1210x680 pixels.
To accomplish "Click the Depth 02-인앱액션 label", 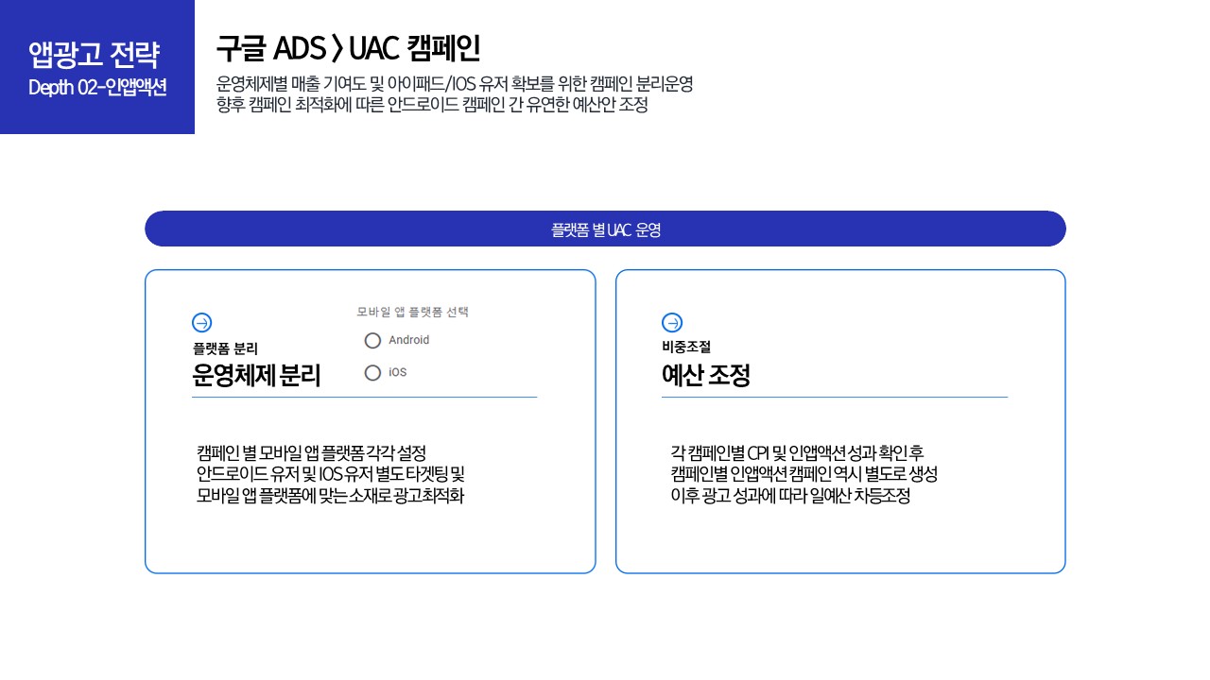I will click(97, 88).
